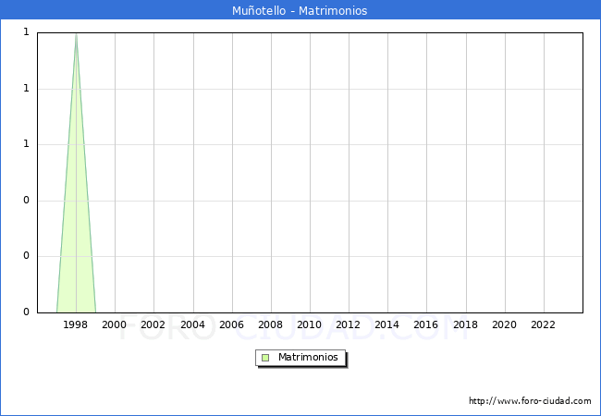Click the green Matrimonios legend swatch
The height and width of the screenshot is (416, 601).
265,358
